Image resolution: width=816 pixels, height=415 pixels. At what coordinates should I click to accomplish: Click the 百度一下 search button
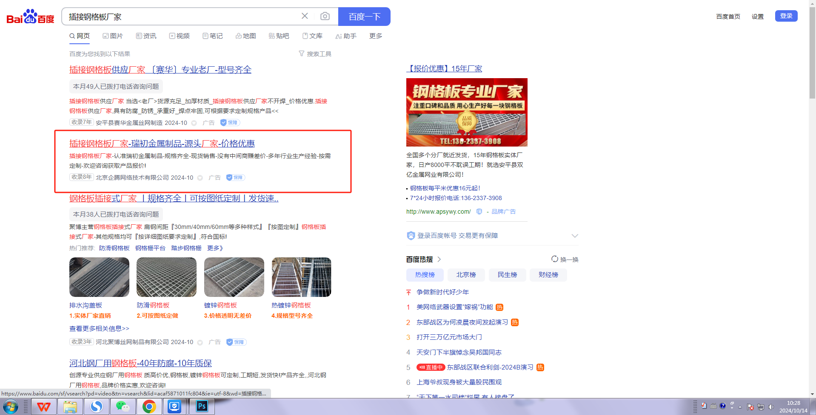364,17
